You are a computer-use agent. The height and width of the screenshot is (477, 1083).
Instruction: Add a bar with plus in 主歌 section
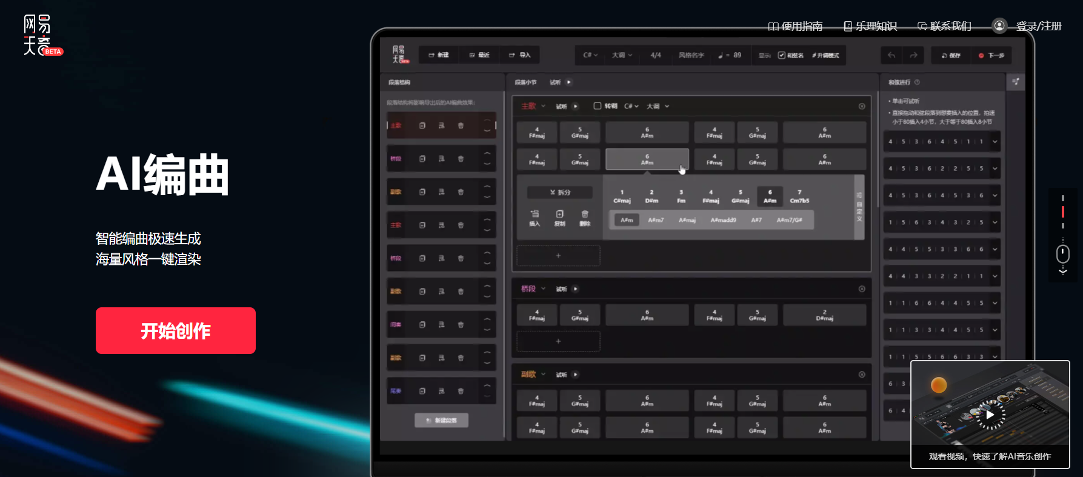click(558, 256)
